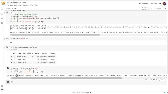Image resolution: width=168 pixels, height=94 pixels.
Task: Click the df_new = pd.DataFrame(json_dict) line
Action: [x=25, y=47]
